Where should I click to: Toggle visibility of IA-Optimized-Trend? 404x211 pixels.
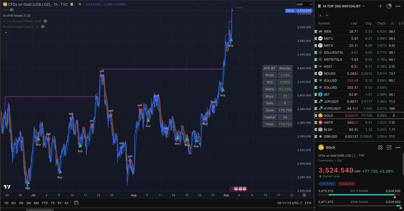tap(42, 27)
